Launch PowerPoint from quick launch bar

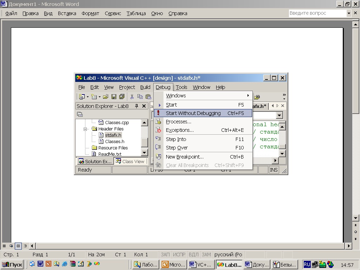pos(49,264)
